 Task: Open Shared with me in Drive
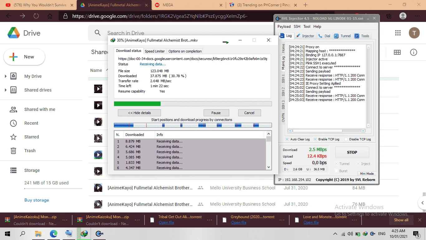coord(40,109)
